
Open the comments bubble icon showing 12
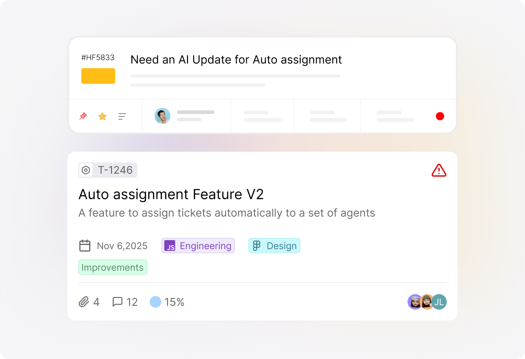[117, 302]
